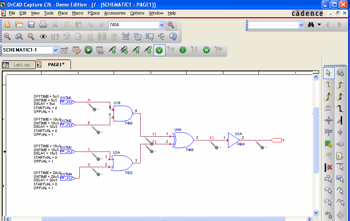View the simulation results
The height and width of the screenshot is (221, 350).
coord(100,50)
